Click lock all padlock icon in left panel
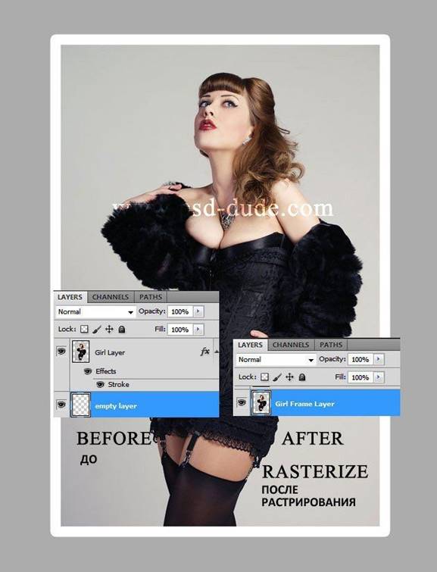The height and width of the screenshot is (572, 437). coord(122,330)
